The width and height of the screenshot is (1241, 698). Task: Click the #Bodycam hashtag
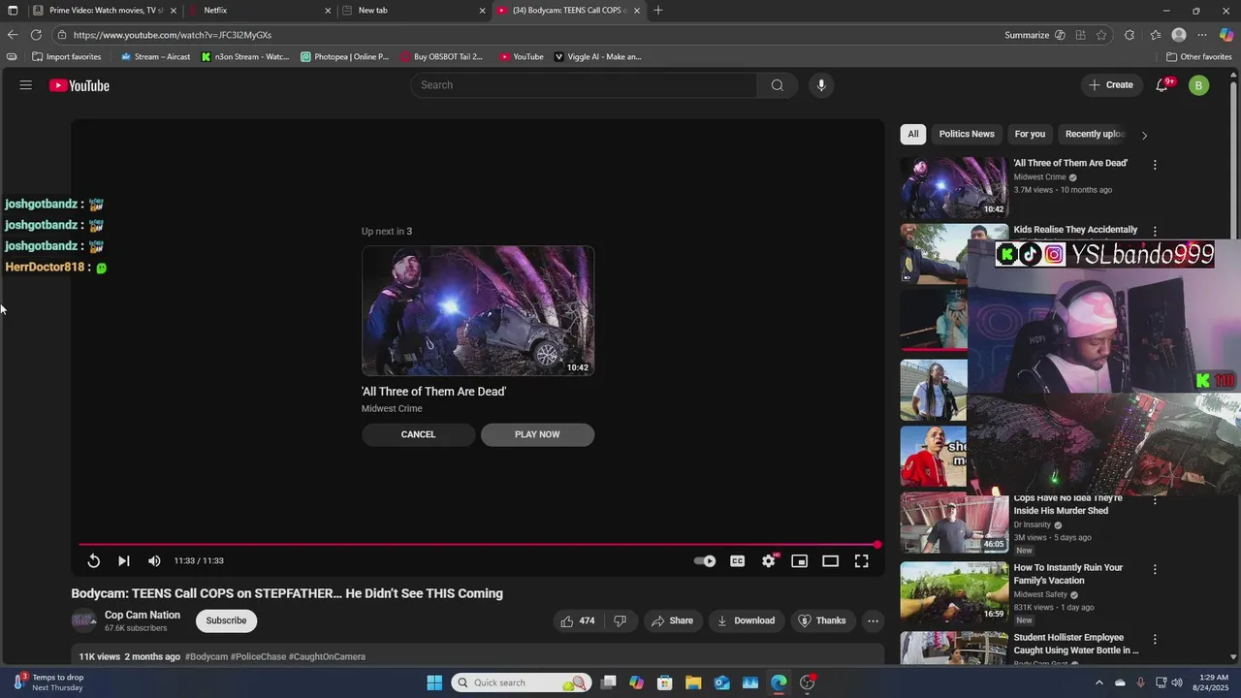206,656
